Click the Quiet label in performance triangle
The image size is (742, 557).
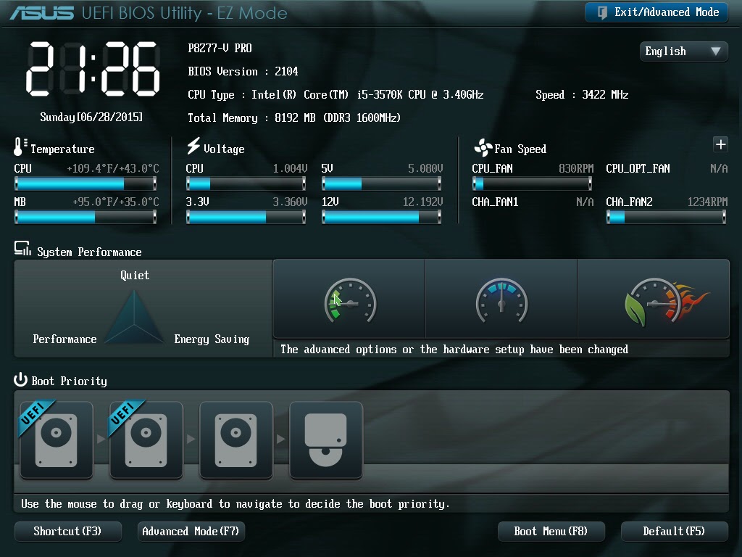click(x=135, y=275)
